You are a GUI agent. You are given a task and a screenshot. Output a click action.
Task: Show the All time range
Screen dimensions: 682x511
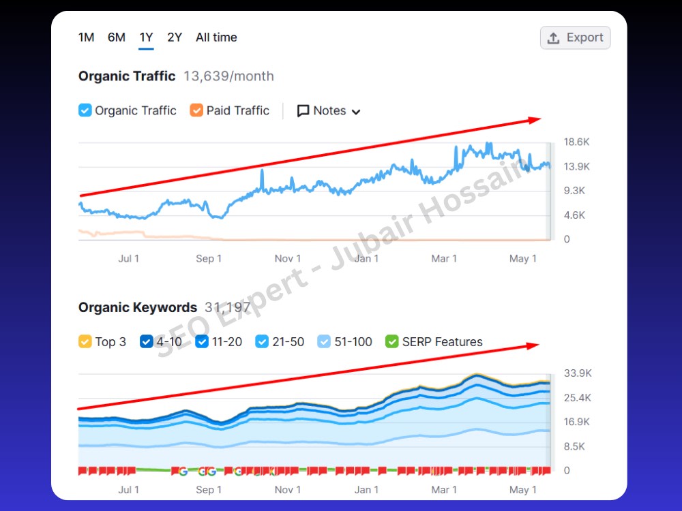[x=216, y=37]
